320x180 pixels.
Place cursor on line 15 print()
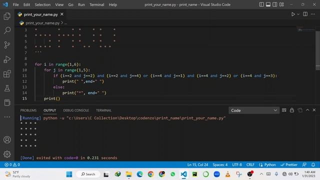[x=52, y=98]
